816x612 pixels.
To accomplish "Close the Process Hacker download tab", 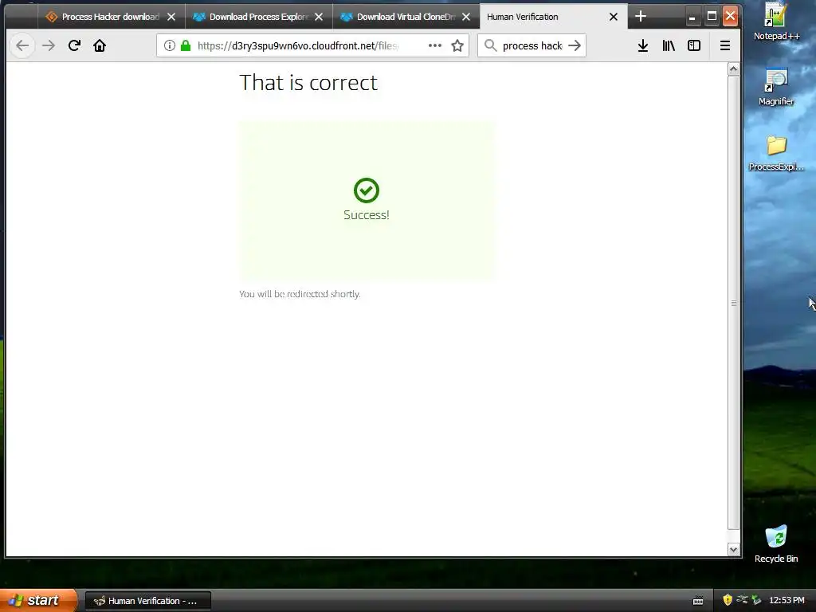I will point(171,17).
